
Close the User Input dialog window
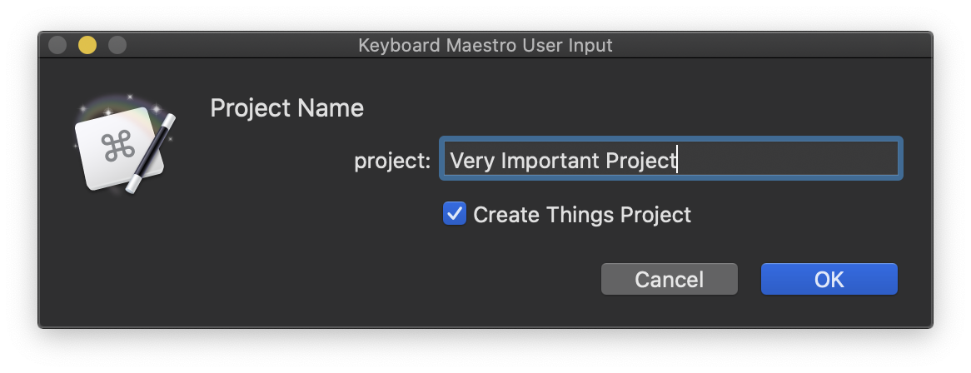(x=57, y=45)
